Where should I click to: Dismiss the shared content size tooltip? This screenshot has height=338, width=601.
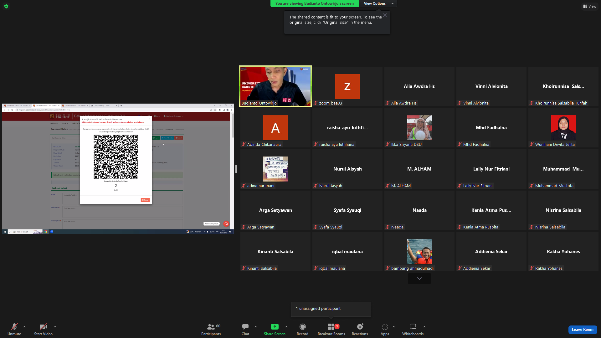tap(385, 15)
